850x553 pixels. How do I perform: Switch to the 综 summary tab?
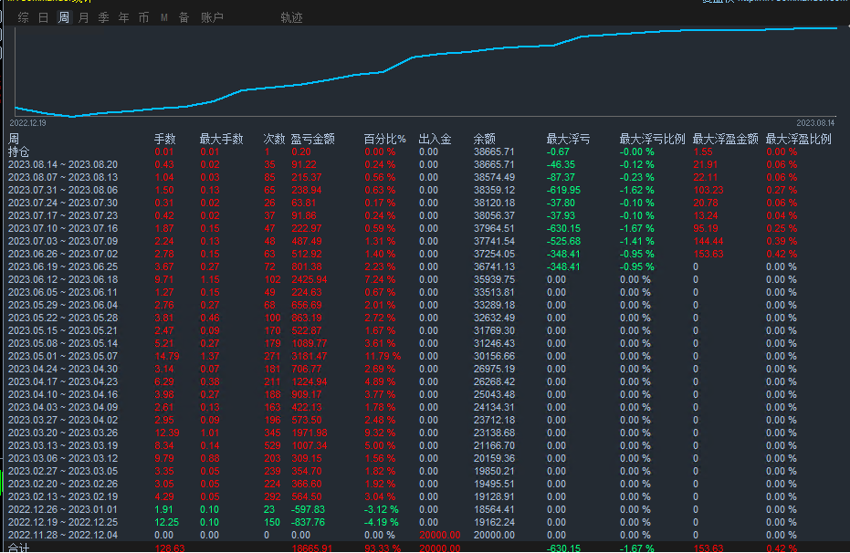24,17
